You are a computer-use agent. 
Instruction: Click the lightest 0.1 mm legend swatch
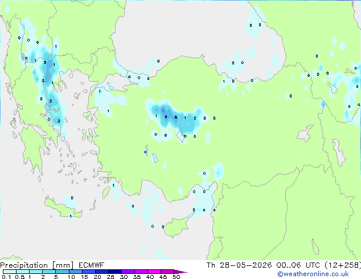click(10, 272)
